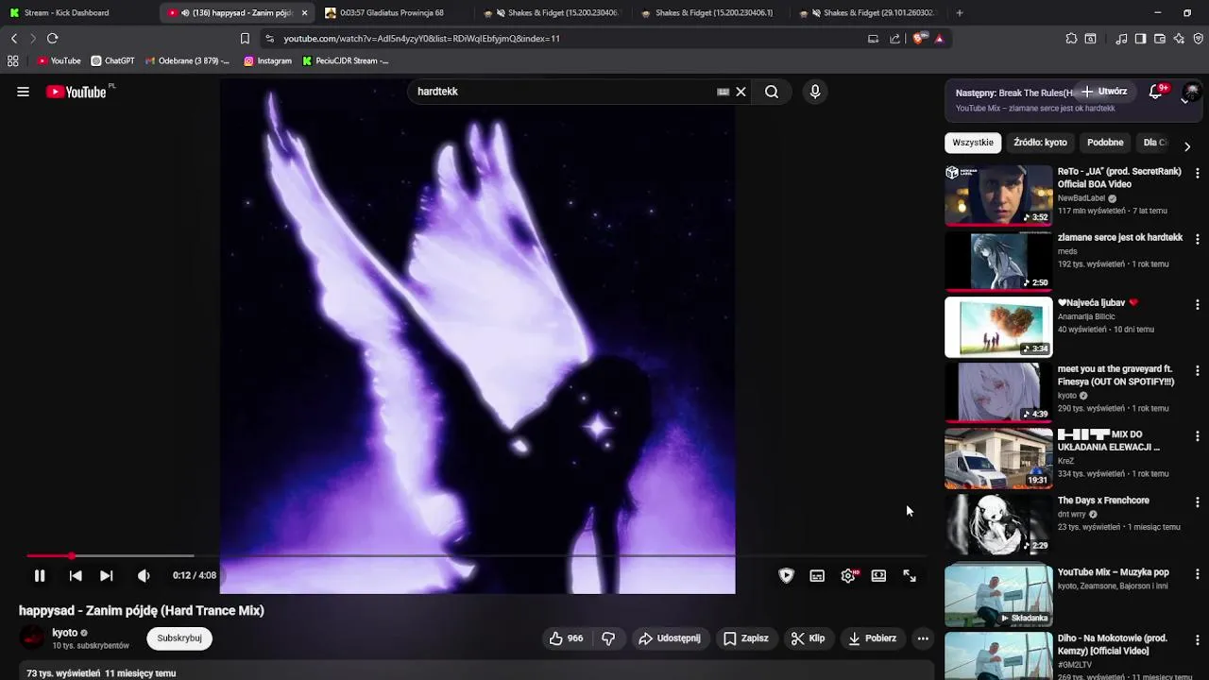Pause the video with the pause button
The height and width of the screenshot is (680, 1209).
click(40, 575)
